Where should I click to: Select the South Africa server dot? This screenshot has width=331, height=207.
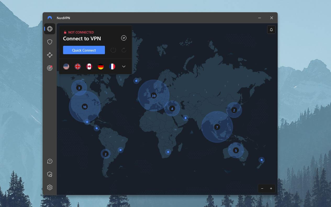tap(168, 152)
